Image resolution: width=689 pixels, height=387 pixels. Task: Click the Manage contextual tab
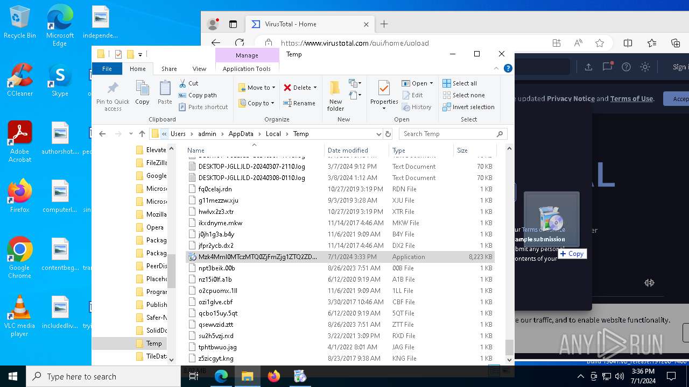[247, 55]
